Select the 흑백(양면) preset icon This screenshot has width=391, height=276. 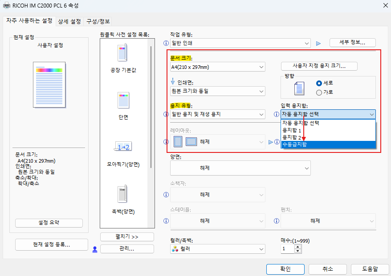click(123, 194)
